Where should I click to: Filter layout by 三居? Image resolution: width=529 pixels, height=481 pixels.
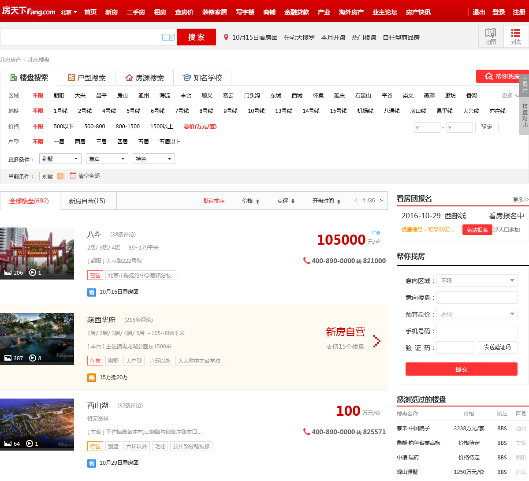click(101, 142)
